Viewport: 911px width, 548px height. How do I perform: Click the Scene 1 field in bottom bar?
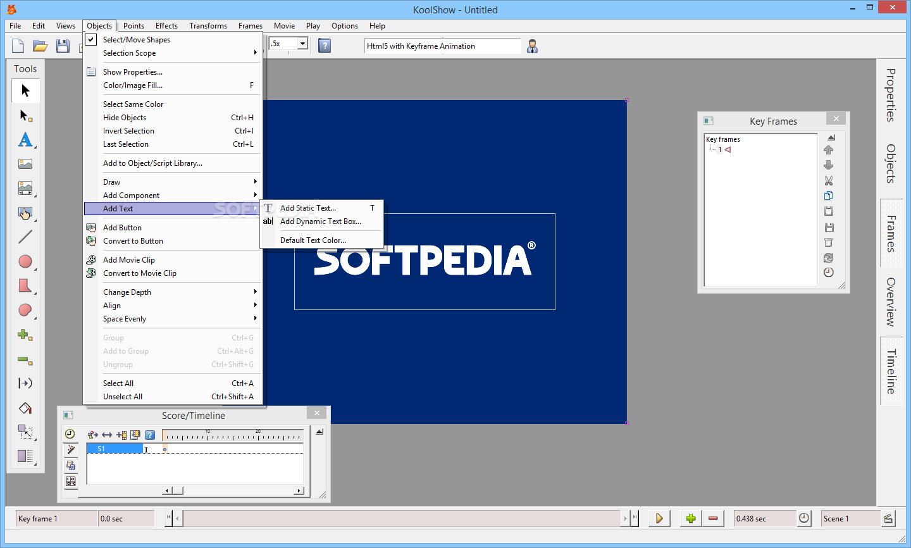pos(850,519)
